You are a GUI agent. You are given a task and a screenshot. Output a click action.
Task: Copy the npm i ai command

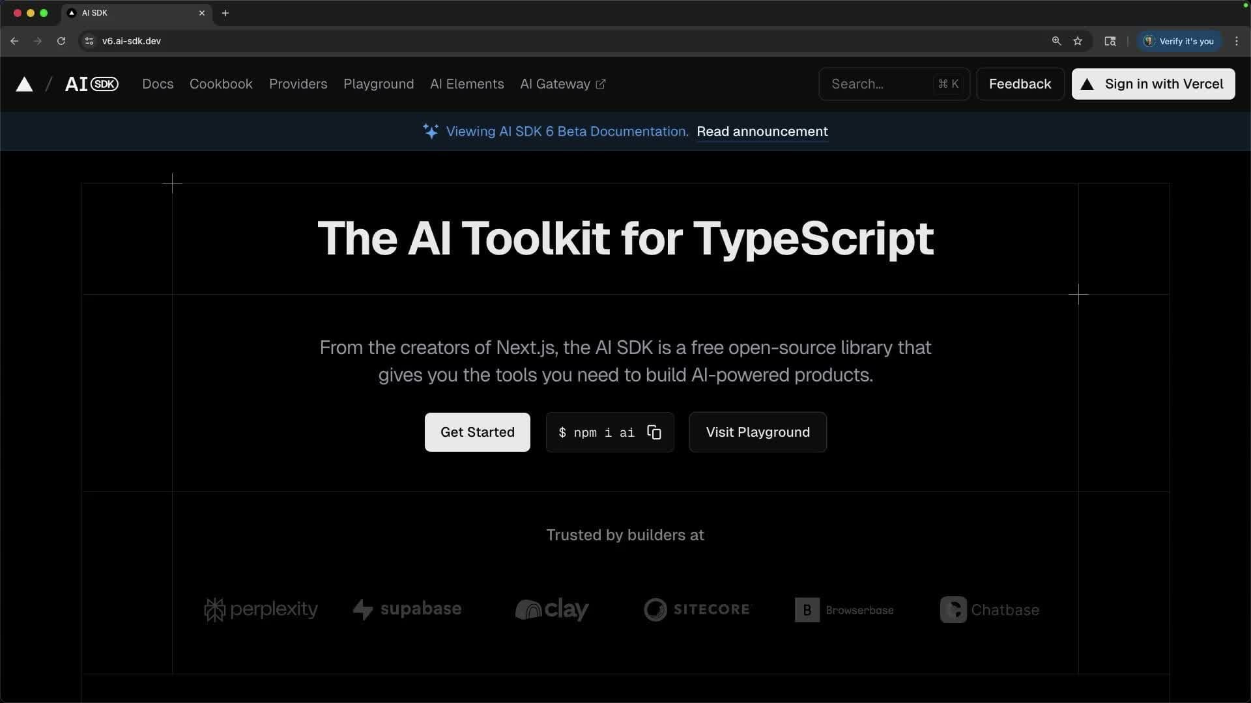[x=654, y=432]
